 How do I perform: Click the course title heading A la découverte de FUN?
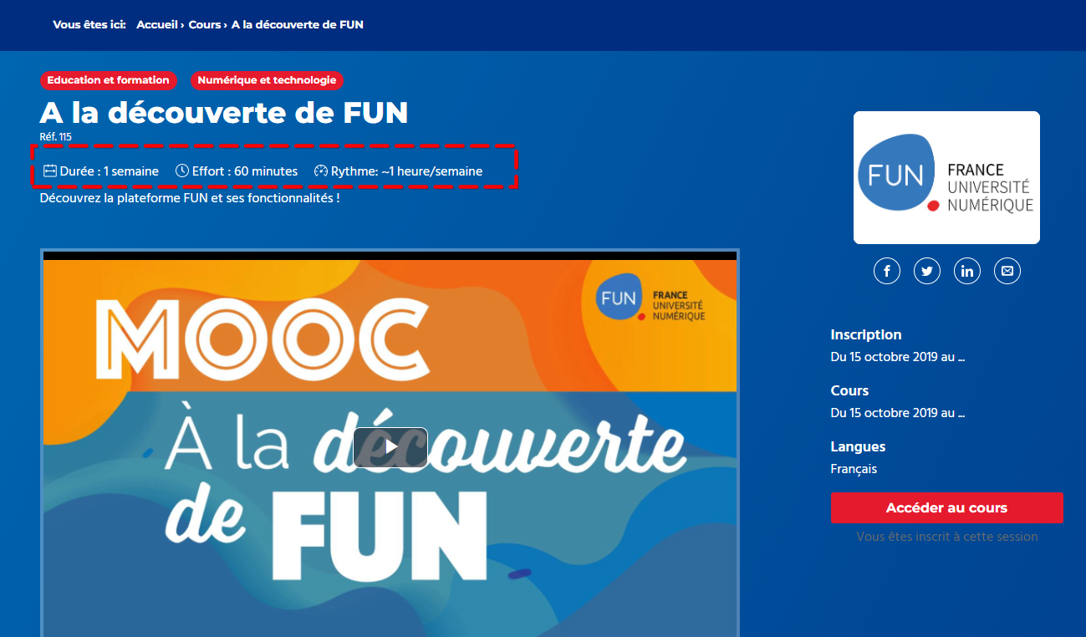224,113
